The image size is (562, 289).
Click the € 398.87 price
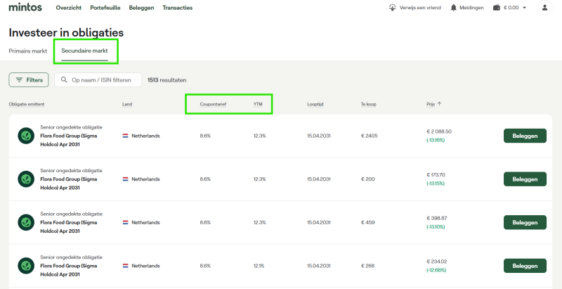(x=437, y=218)
